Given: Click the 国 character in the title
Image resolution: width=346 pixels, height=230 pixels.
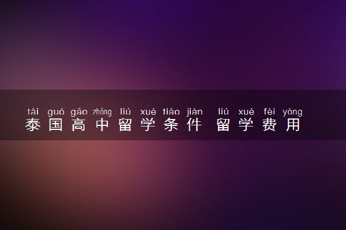Looking at the screenshot, I should 56,125.
